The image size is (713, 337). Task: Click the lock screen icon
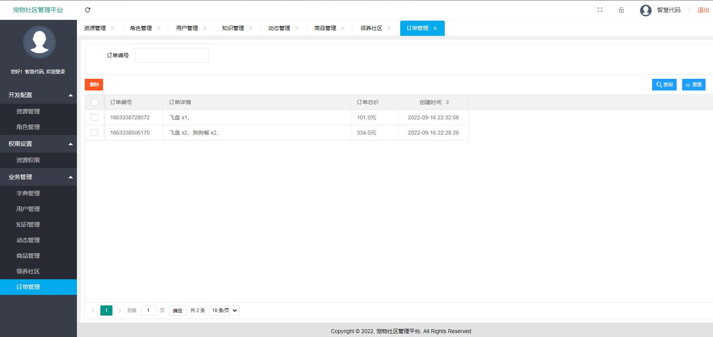[621, 10]
